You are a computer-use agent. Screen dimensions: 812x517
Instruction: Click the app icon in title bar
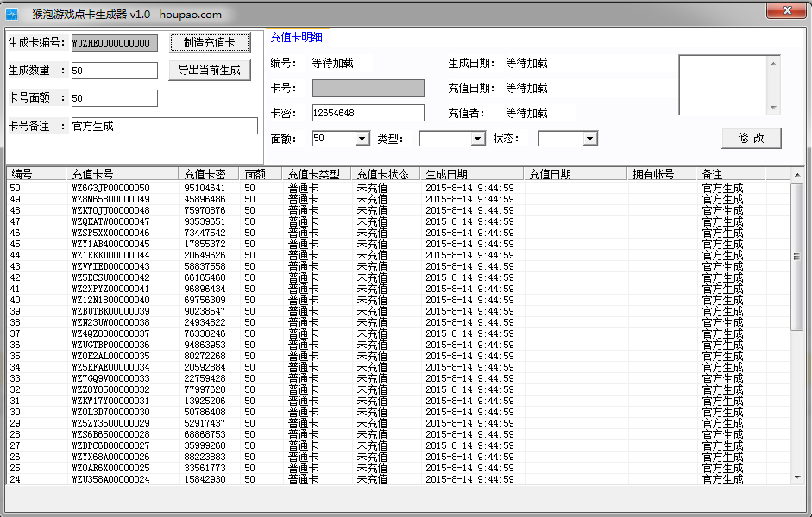[x=11, y=15]
